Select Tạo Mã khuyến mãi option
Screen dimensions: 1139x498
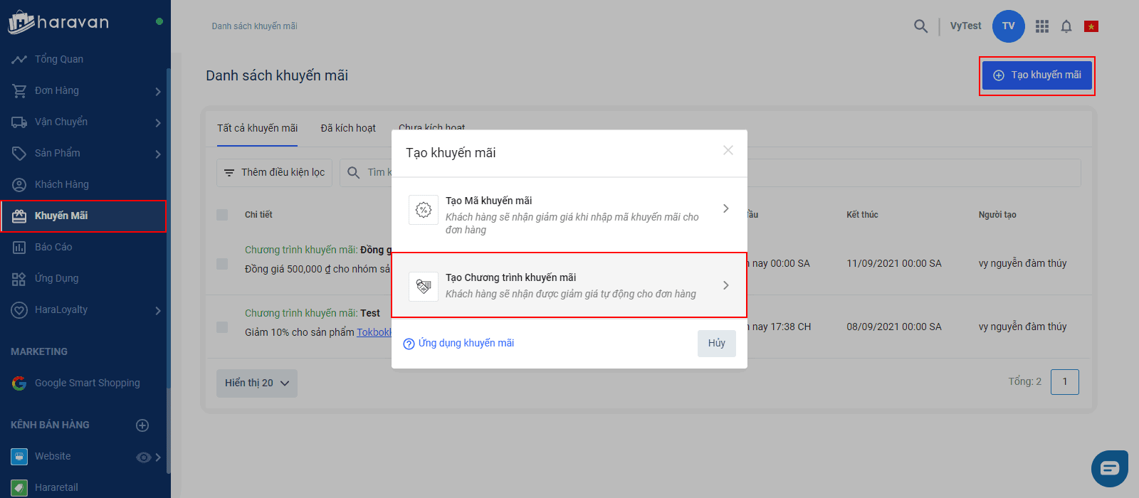click(569, 215)
